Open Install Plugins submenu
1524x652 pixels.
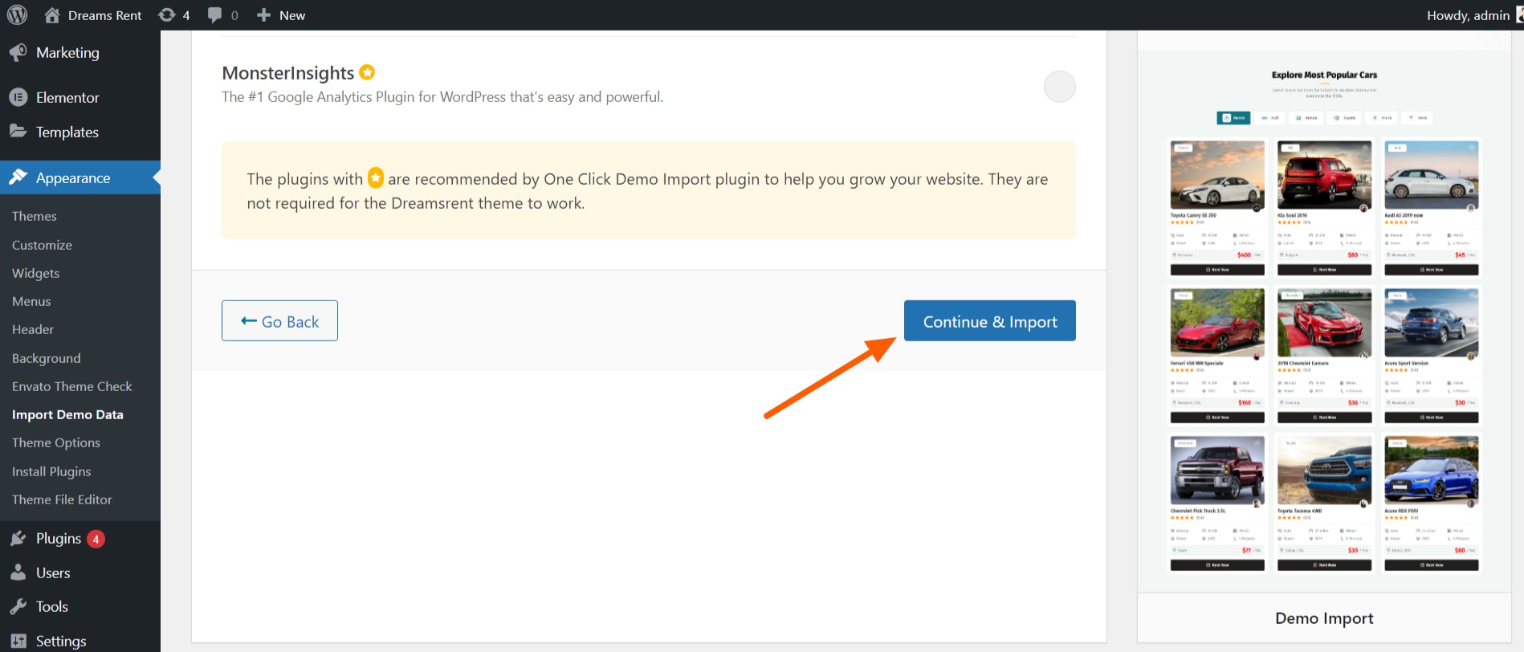tap(51, 471)
